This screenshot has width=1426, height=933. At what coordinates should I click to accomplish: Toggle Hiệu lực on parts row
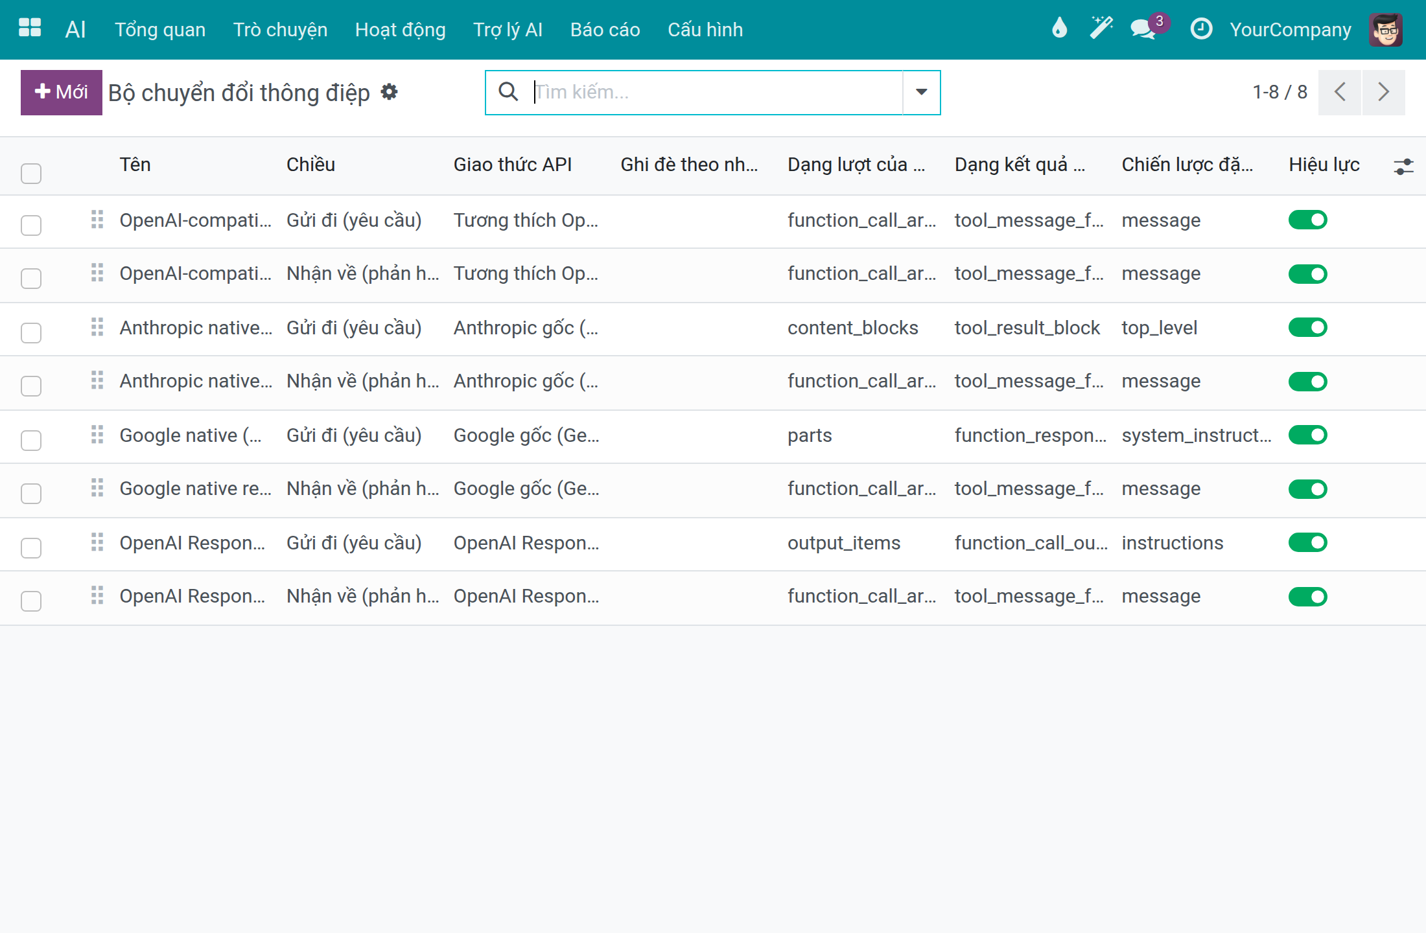coord(1308,435)
